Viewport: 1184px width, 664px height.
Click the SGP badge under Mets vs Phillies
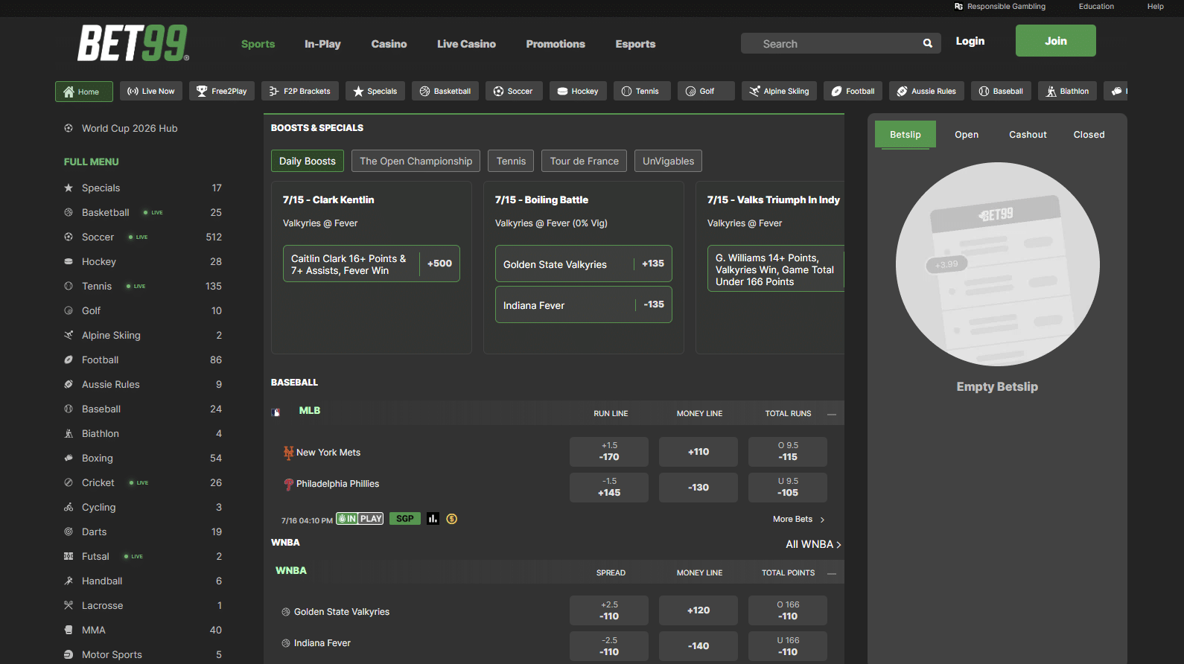(x=405, y=519)
